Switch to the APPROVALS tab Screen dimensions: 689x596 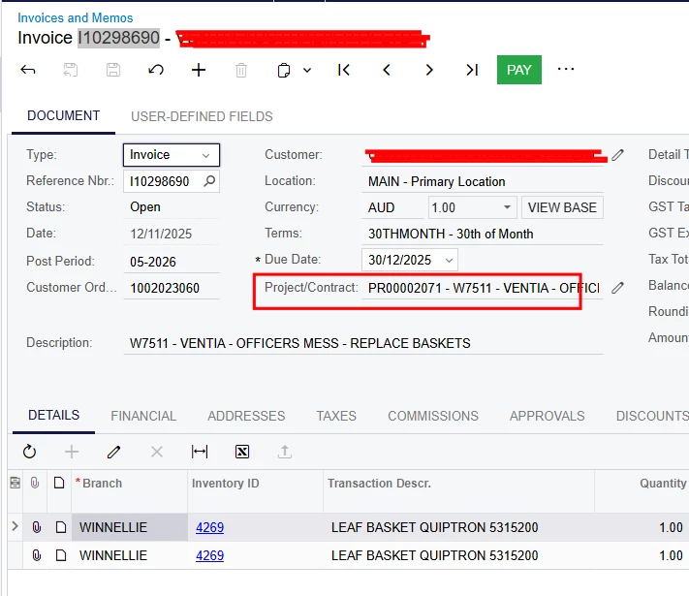pyautogui.click(x=548, y=416)
